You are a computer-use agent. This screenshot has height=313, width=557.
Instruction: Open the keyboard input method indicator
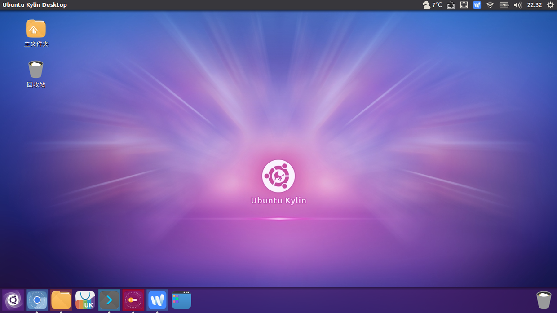[451, 5]
